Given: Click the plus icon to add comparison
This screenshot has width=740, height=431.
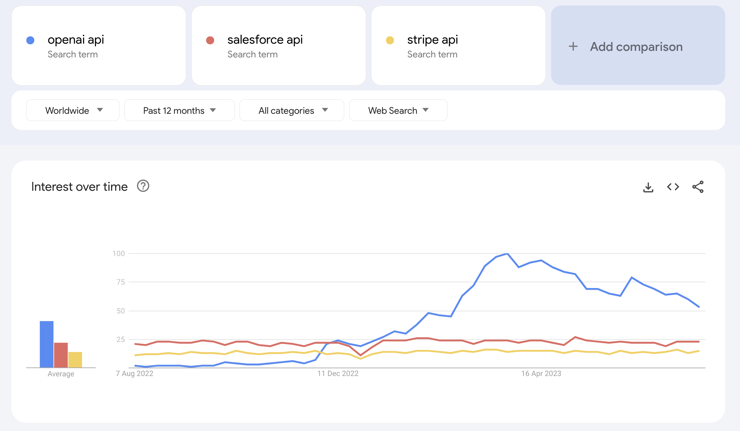Looking at the screenshot, I should point(573,46).
